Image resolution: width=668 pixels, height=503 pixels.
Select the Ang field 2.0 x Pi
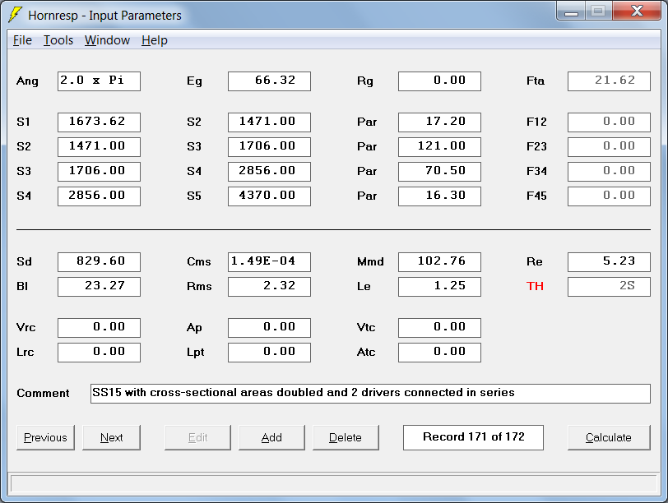click(99, 81)
